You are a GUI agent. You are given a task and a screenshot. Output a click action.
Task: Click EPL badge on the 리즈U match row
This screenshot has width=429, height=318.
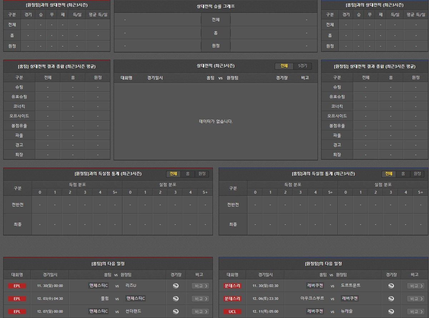coord(17,286)
